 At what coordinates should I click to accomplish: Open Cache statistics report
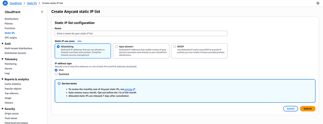pos(13,84)
